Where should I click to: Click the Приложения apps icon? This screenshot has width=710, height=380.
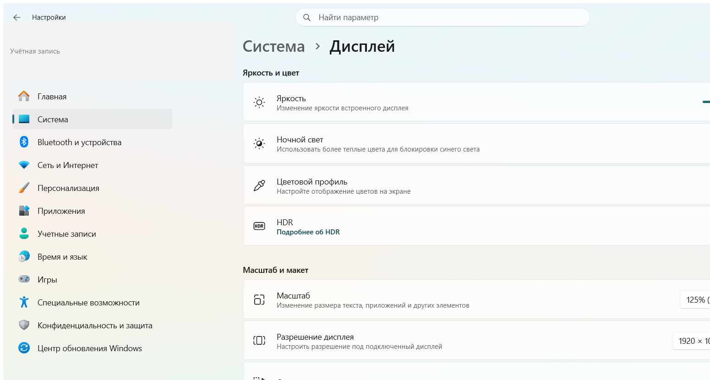click(x=24, y=211)
